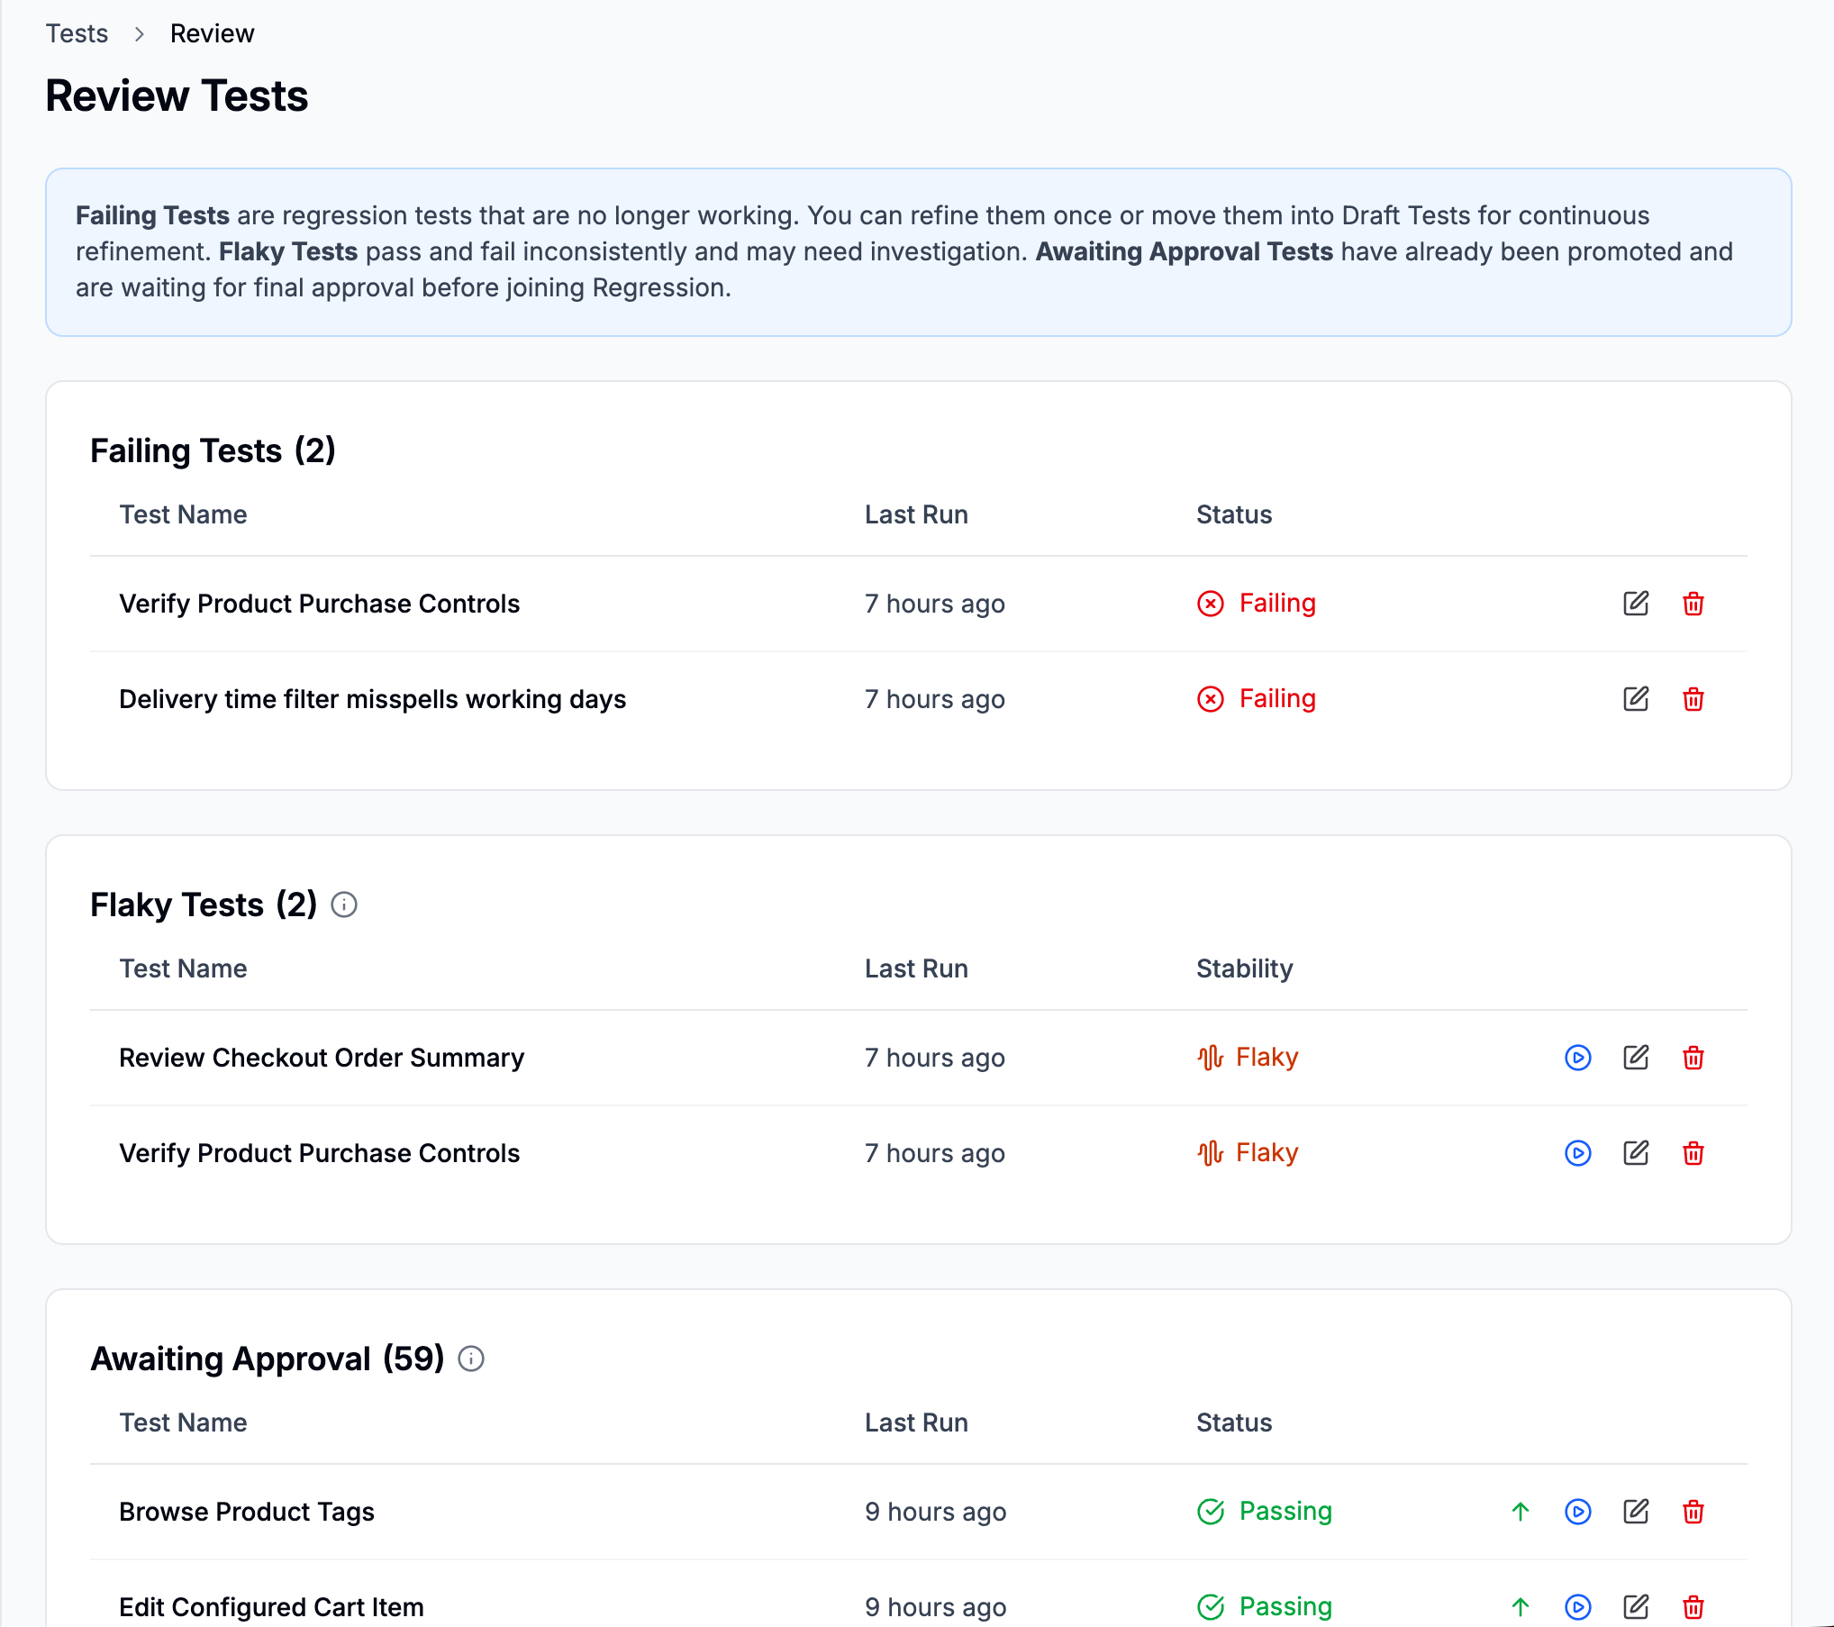The height and width of the screenshot is (1627, 1834).
Task: Delete the Review Checkout Order Summary test
Action: 1693,1058
